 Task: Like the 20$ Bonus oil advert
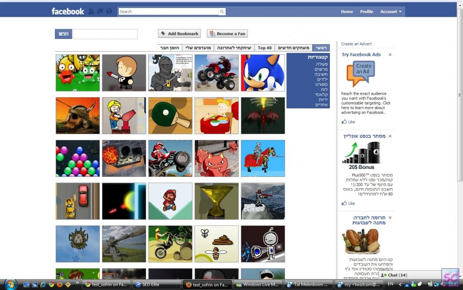[349, 203]
